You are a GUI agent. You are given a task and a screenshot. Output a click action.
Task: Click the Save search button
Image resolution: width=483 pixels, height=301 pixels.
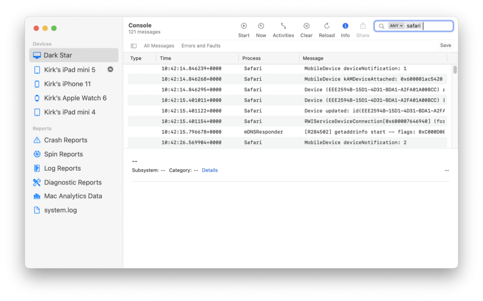click(x=445, y=45)
